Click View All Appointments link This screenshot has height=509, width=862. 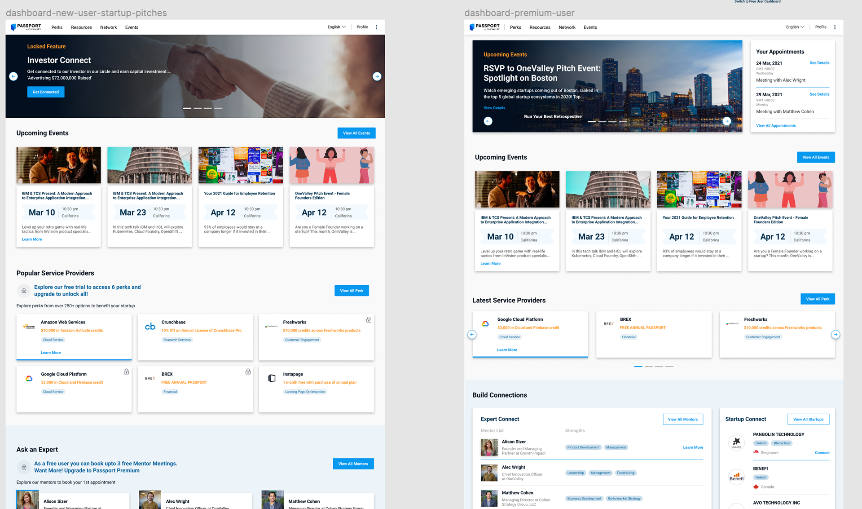pyautogui.click(x=776, y=126)
